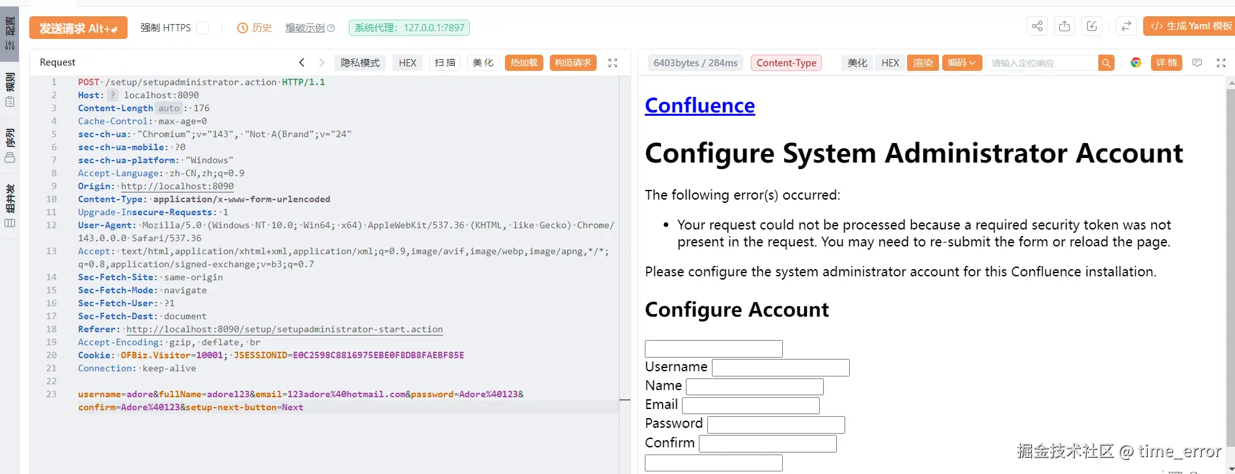Click the export upload icon
1235x474 pixels.
coord(1065,26)
